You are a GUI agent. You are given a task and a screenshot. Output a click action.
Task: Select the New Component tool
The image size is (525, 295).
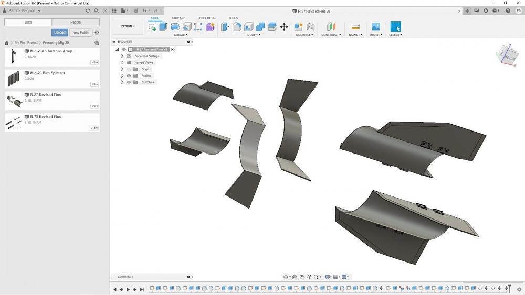point(298,27)
